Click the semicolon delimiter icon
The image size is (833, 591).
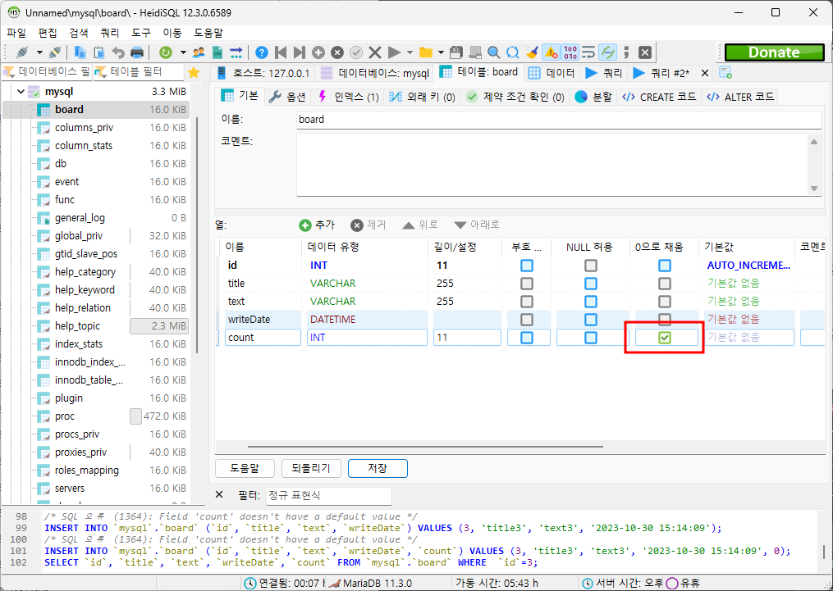[x=626, y=52]
